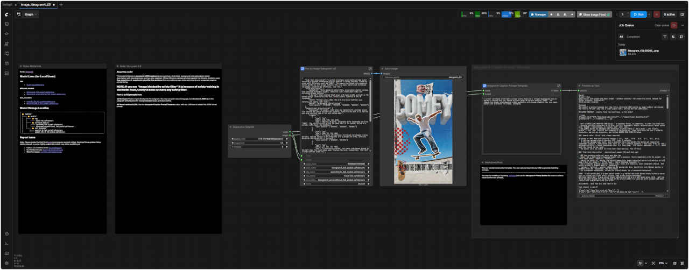
Task: Click the Save Image skateboarder poster preview
Action: (x=423, y=131)
